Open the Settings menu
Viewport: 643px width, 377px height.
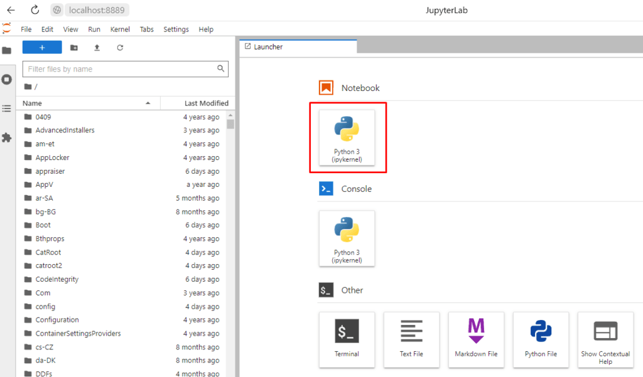point(176,29)
